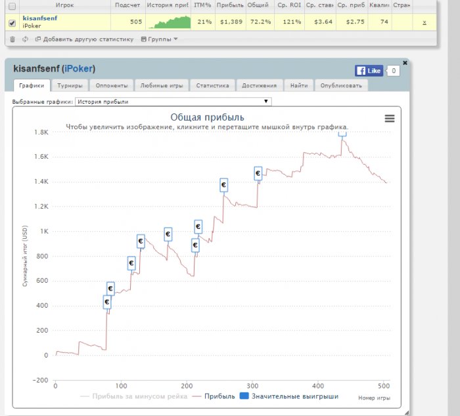Switch to the Достижения tab

pos(260,85)
